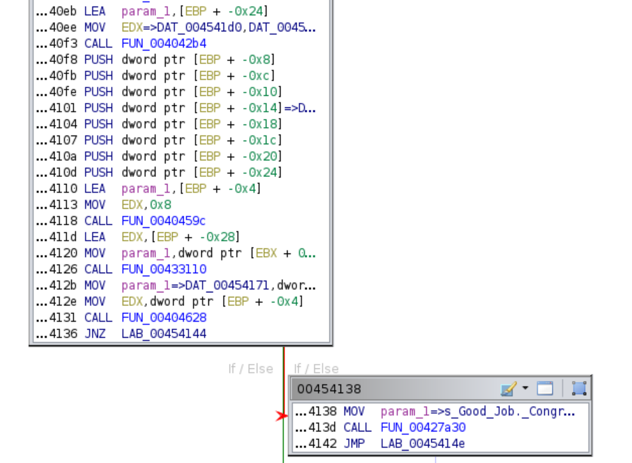Click the vertex background color paintbrush icon

(x=508, y=389)
